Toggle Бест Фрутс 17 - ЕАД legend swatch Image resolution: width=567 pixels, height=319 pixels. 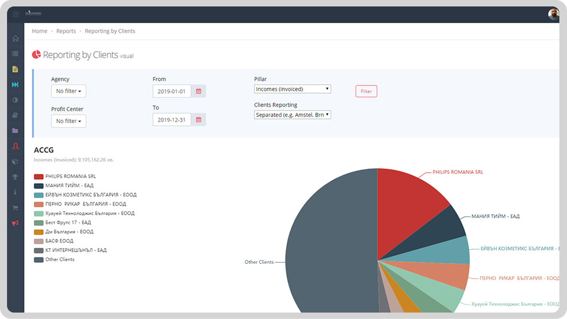pyautogui.click(x=39, y=223)
